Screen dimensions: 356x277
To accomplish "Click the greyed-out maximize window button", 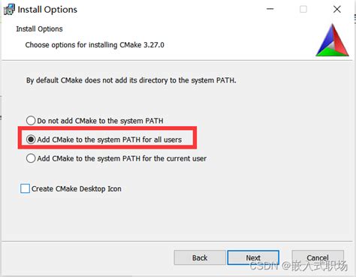I will pyautogui.click(x=303, y=9).
